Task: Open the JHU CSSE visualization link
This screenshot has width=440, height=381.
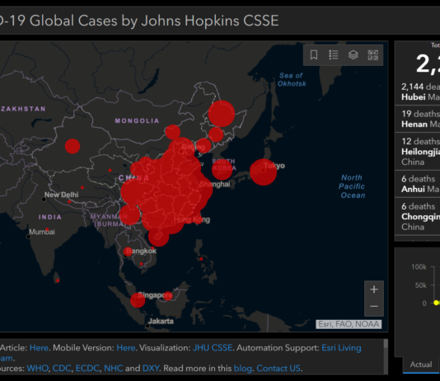Action: [213, 347]
